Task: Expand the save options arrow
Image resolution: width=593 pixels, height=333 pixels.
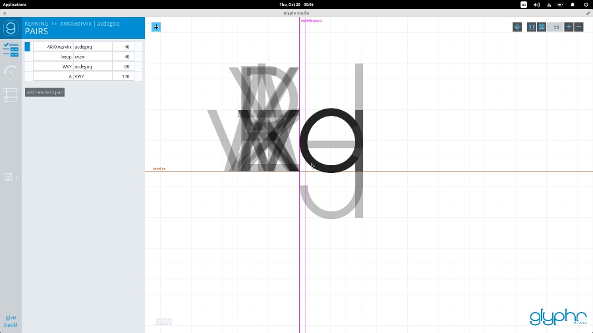Action: (16, 177)
